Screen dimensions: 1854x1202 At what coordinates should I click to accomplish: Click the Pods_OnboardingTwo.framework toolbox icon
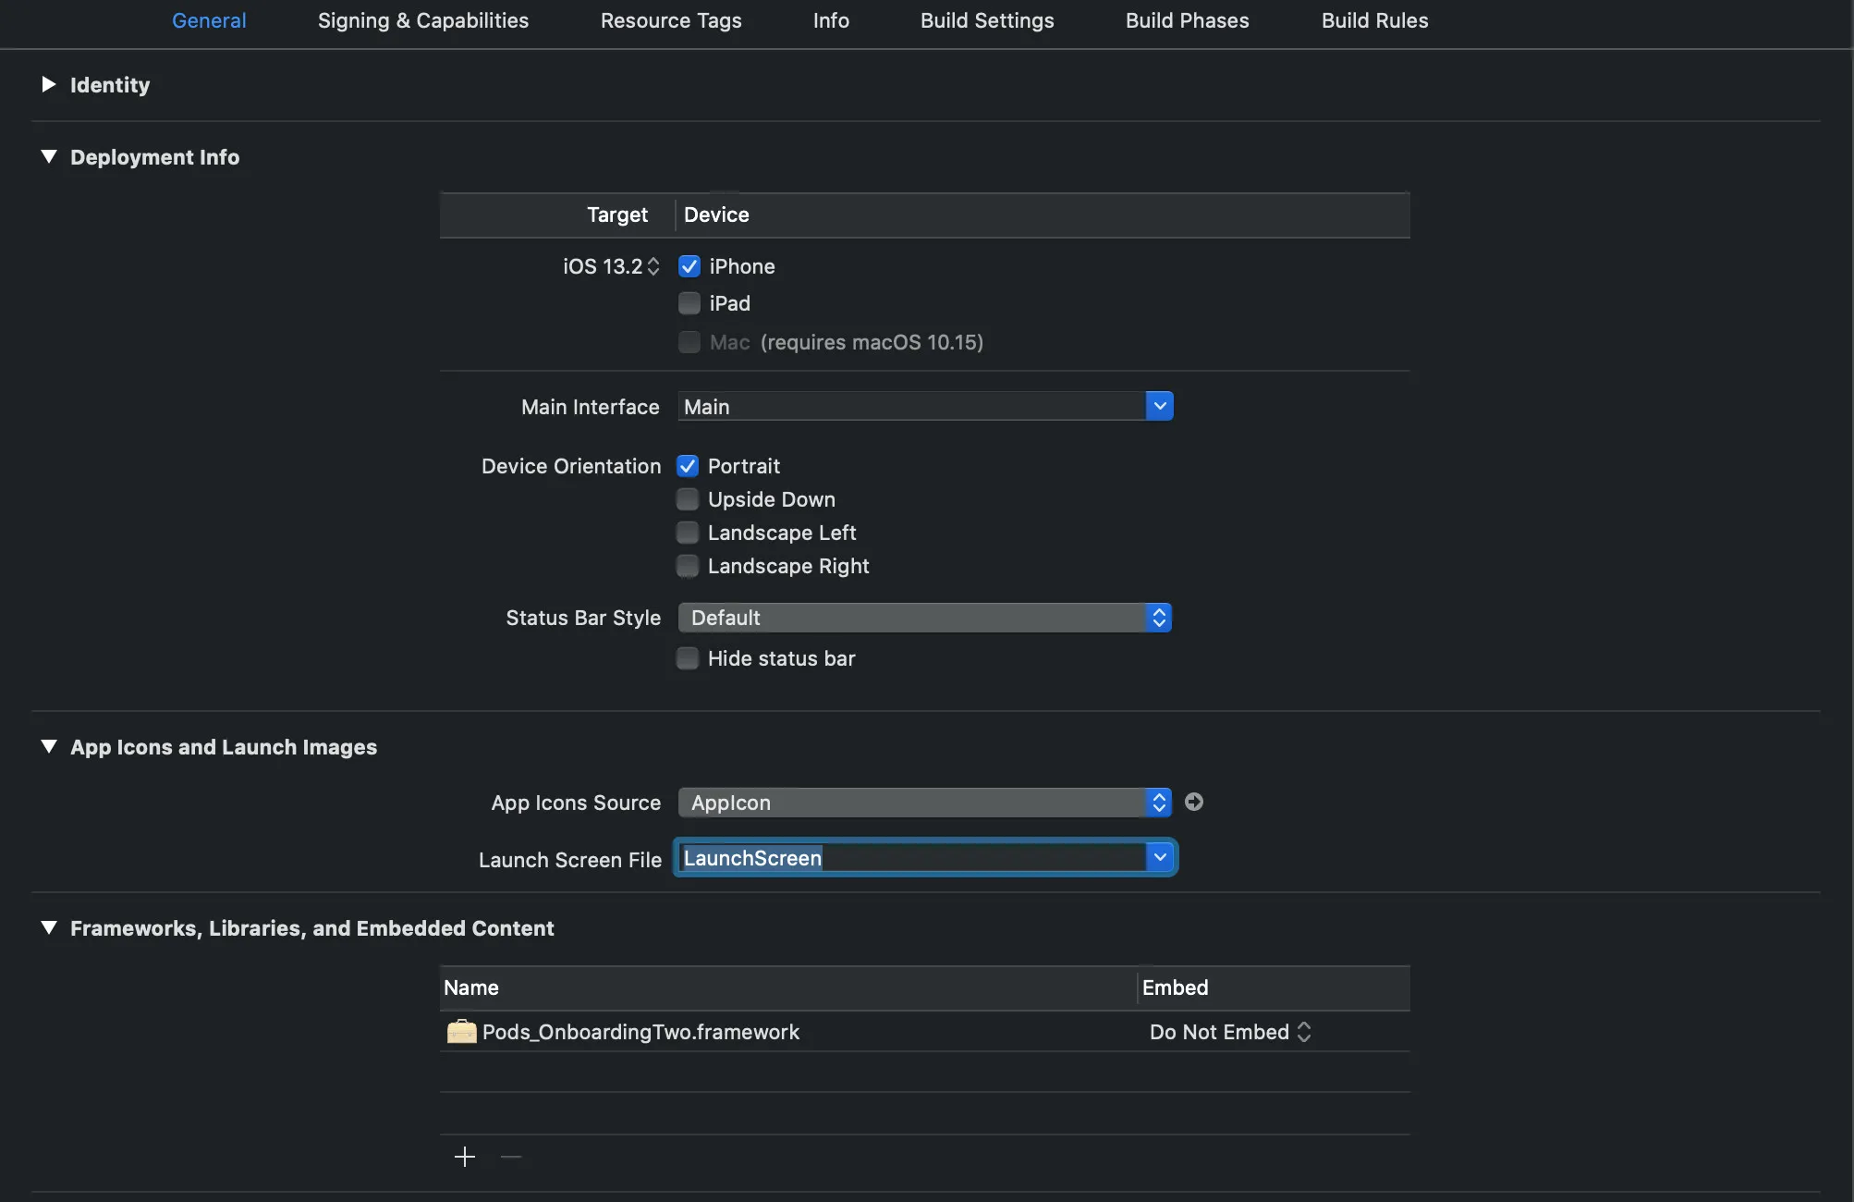461,1032
